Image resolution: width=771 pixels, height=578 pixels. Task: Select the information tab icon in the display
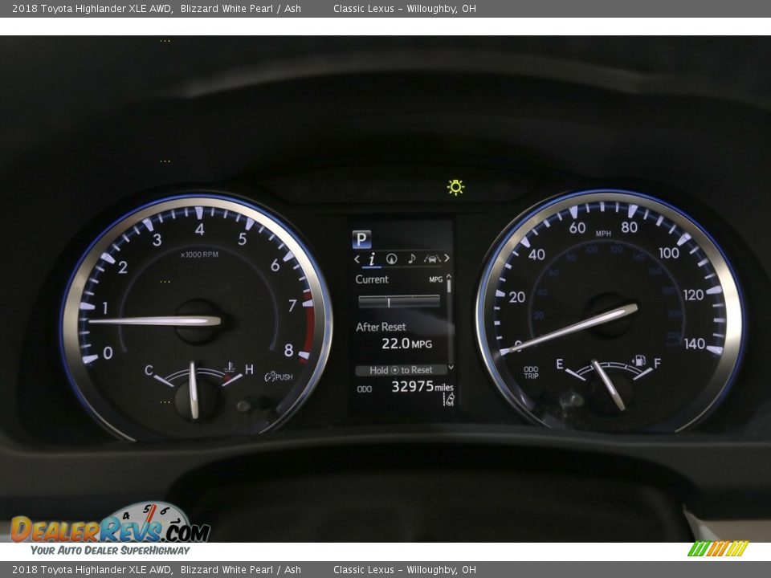tap(372, 258)
